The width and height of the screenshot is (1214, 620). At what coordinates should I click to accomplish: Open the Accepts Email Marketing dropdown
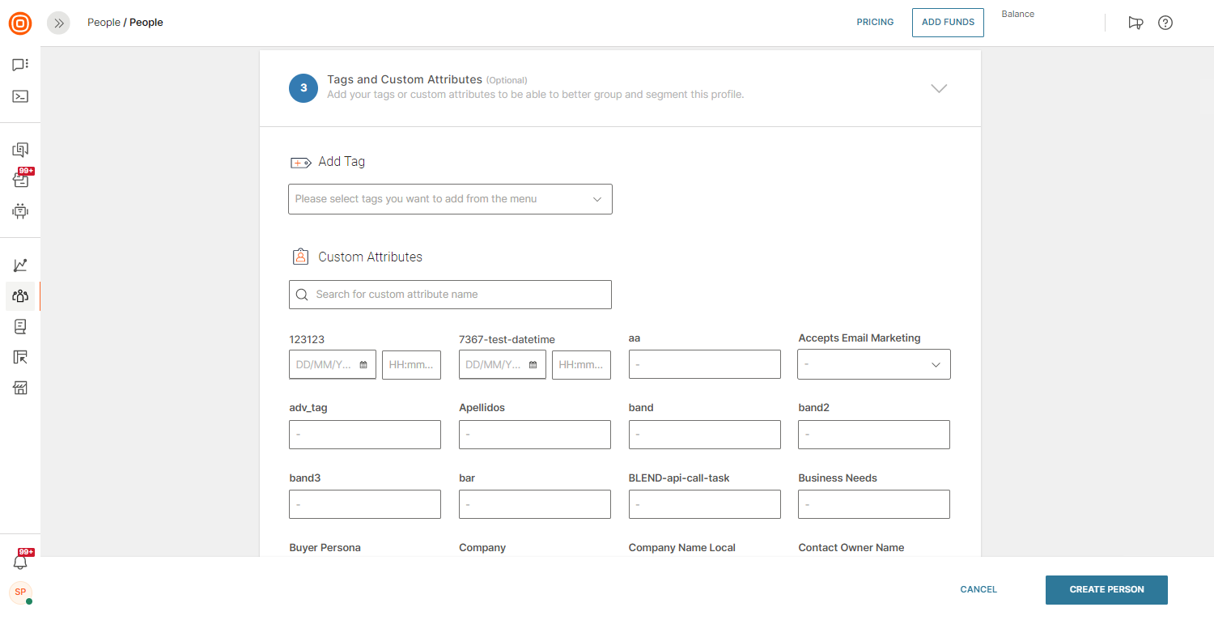[x=873, y=364]
